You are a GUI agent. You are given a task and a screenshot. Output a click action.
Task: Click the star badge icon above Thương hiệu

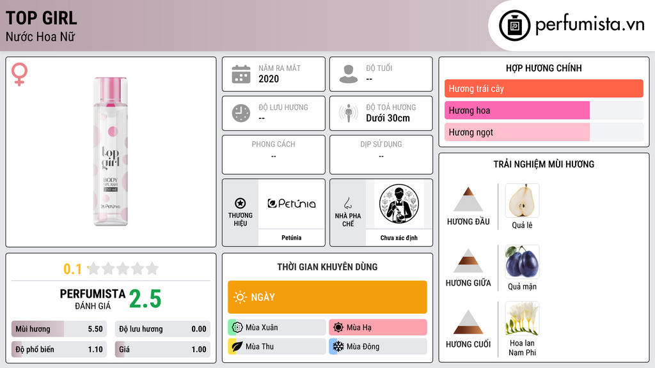[x=241, y=203]
